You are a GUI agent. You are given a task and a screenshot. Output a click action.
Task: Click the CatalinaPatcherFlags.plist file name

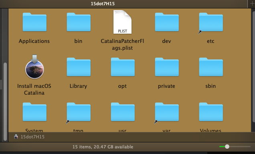click(x=122, y=45)
